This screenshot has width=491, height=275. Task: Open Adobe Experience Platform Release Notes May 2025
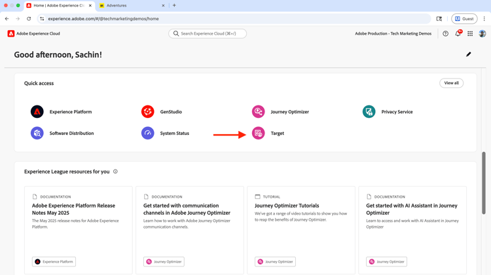click(x=73, y=210)
